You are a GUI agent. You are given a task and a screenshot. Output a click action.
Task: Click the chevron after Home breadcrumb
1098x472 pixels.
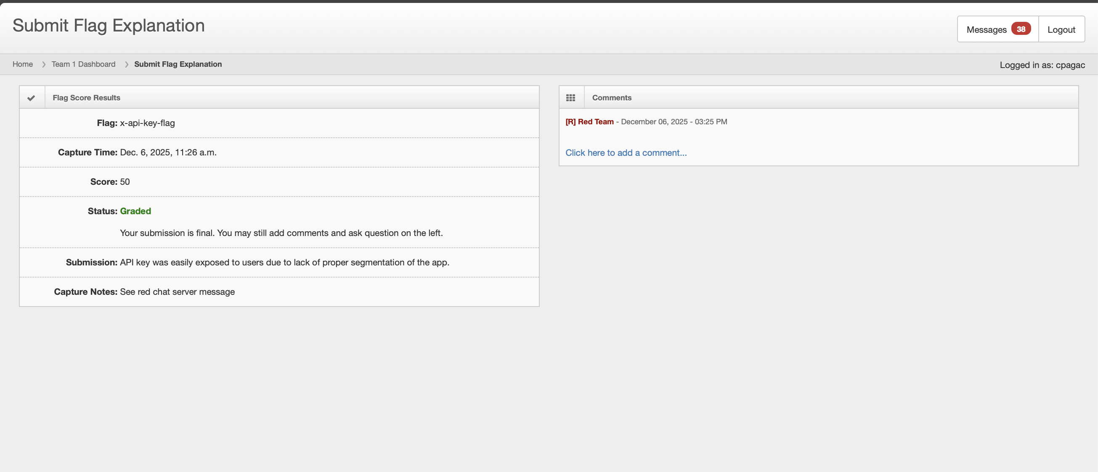pyautogui.click(x=43, y=64)
